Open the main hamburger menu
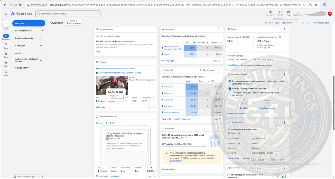335x179 pixels. pyautogui.click(x=6, y=14)
